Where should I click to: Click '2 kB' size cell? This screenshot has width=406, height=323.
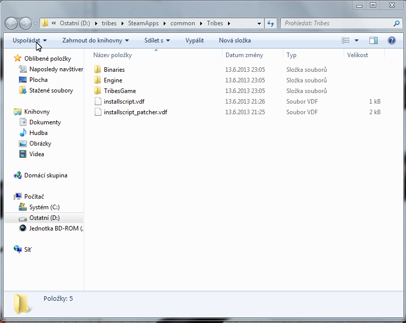click(x=375, y=112)
